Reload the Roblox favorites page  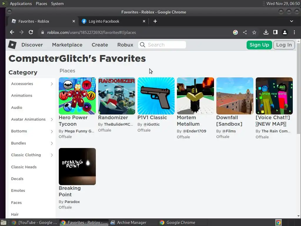(31, 32)
